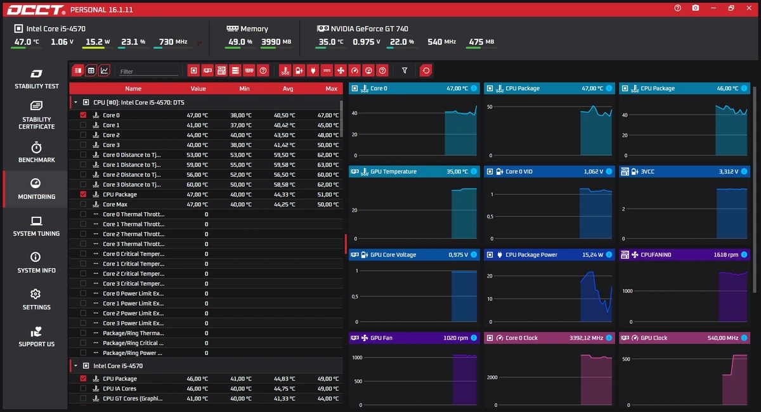The width and height of the screenshot is (761, 412).
Task: Click the help icon in title bar
Action: pos(678,8)
